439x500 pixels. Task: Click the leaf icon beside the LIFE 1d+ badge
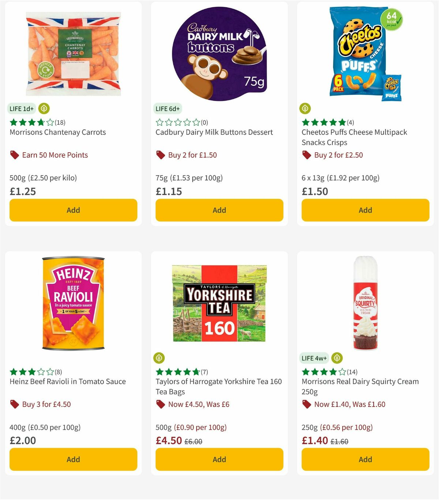(44, 108)
